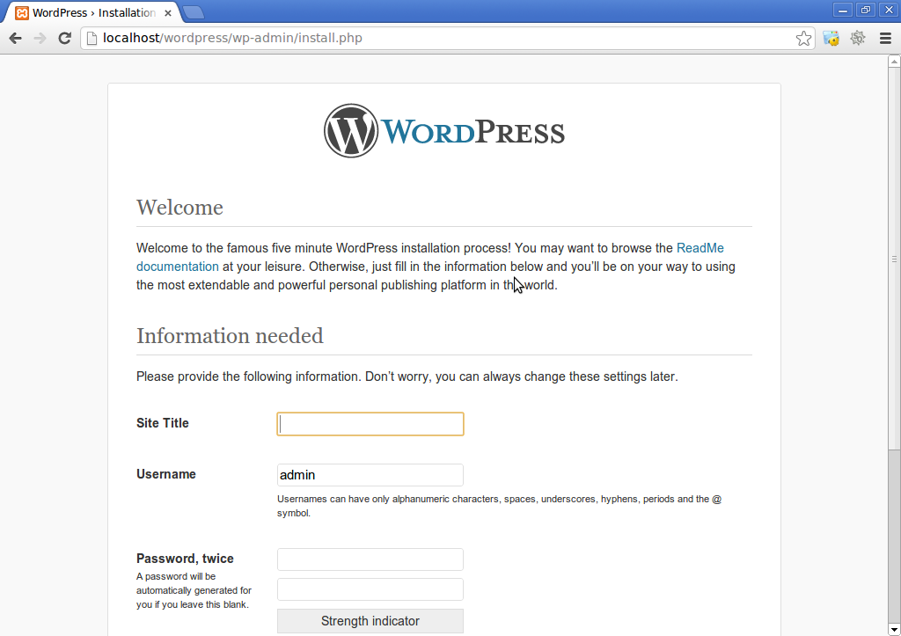Reload the page with the refresh icon
This screenshot has width=901, height=636.
point(64,39)
